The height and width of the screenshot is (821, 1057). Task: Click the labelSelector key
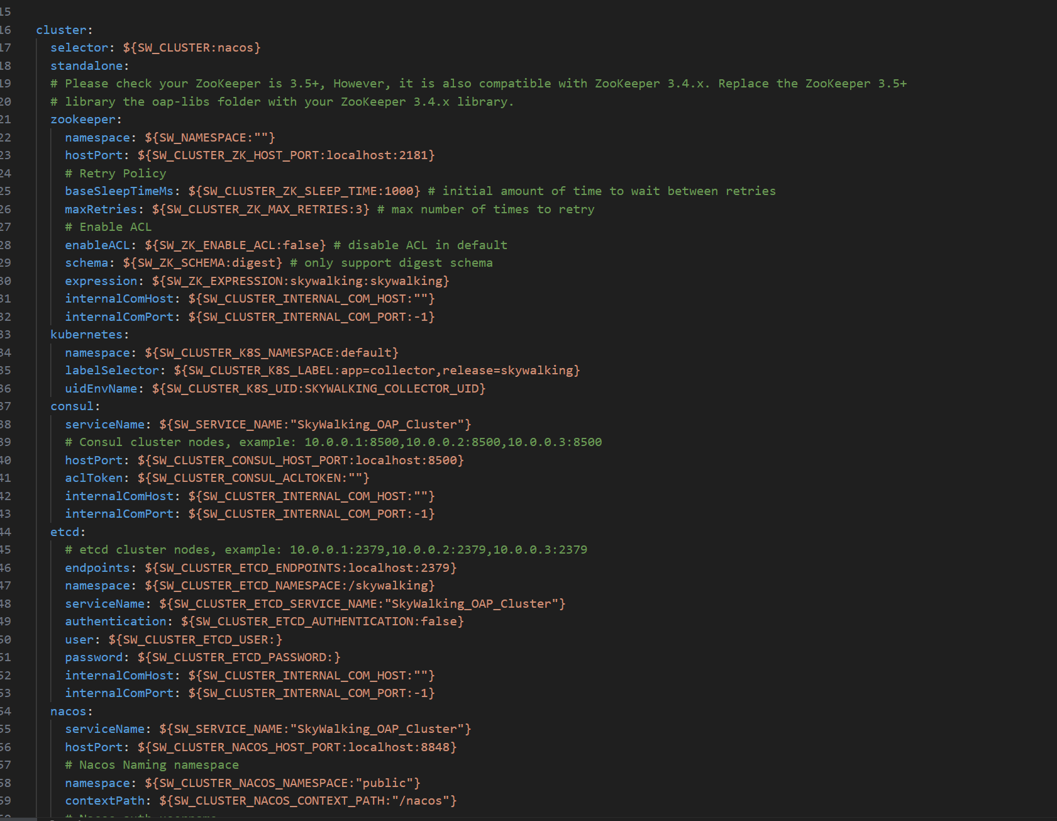pos(112,371)
